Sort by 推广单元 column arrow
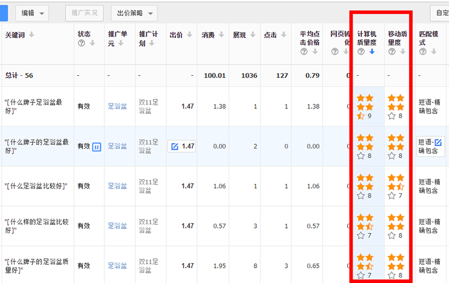449x283 pixels. click(121, 43)
